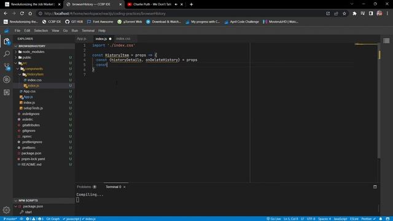393x221 pixels.
Task: Open README.md in the explorer
Action: tap(44, 165)
